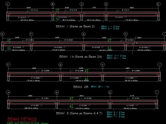Pick the 'BEAM 3 (Same as Beams 6 & 7)' title
This screenshot has height=124, width=166.
coord(79,113)
